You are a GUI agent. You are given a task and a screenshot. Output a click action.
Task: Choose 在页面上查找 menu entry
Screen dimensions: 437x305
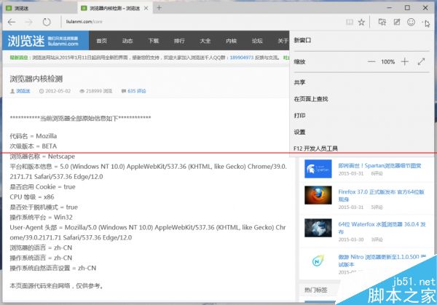point(311,99)
